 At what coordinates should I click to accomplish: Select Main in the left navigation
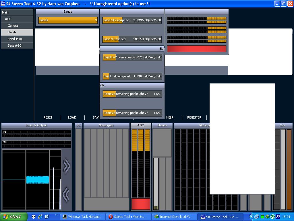[17, 12]
